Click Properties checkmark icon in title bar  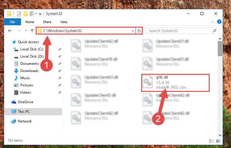pyautogui.click(x=19, y=14)
